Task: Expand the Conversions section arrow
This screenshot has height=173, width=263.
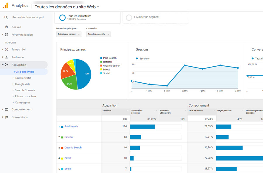Action: click(3, 117)
